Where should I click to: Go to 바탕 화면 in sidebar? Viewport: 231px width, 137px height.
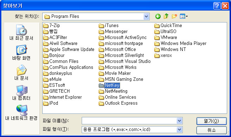pyautogui.click(x=21, y=53)
